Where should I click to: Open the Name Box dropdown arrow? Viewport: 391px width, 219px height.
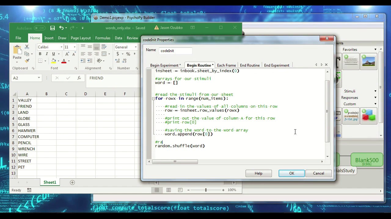pyautogui.click(x=39, y=78)
